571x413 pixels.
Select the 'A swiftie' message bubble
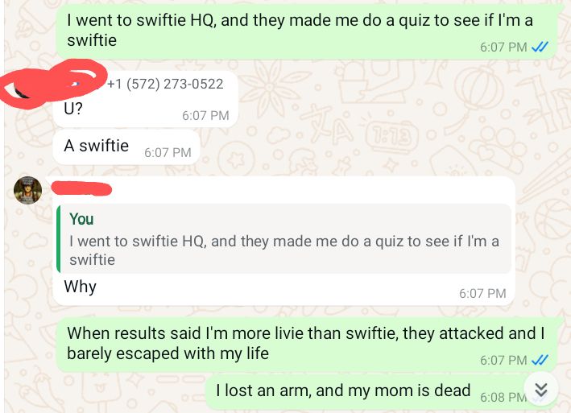pyautogui.click(x=126, y=147)
